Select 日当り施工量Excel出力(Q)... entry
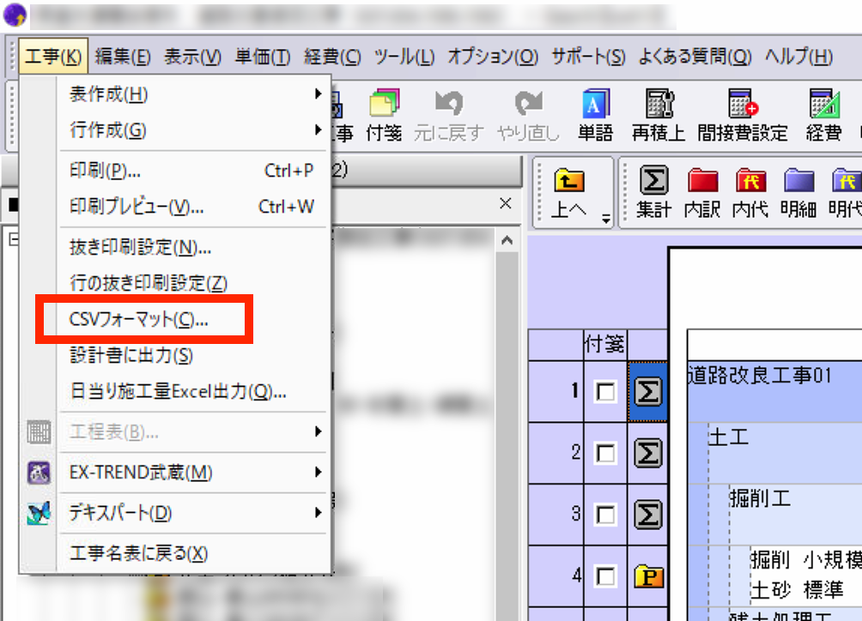862x621 pixels. coord(192,391)
